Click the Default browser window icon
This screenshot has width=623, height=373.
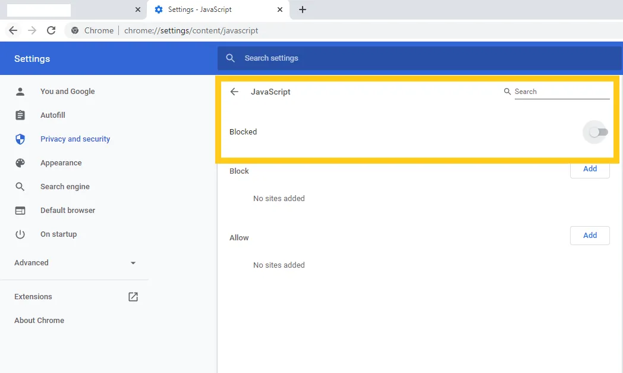coord(20,211)
